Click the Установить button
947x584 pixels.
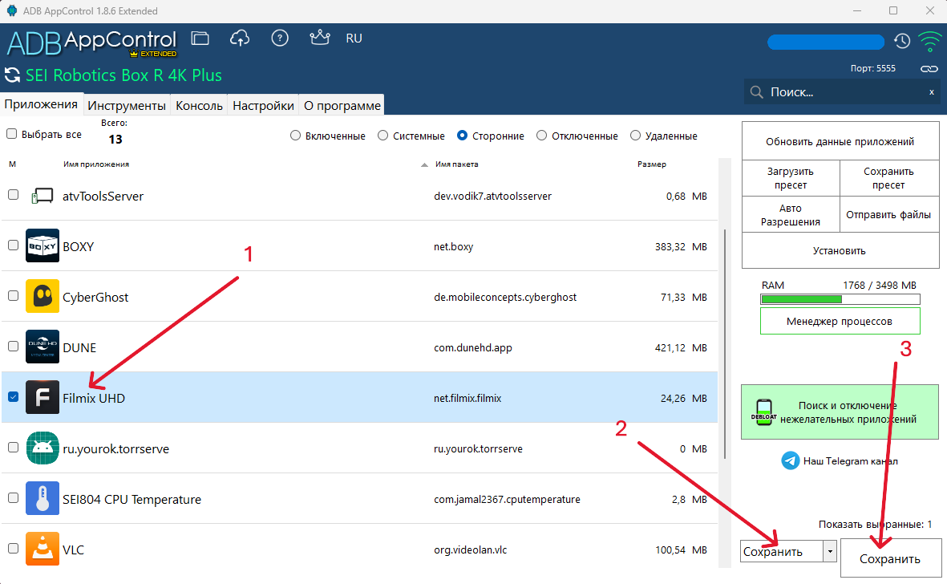tap(840, 250)
